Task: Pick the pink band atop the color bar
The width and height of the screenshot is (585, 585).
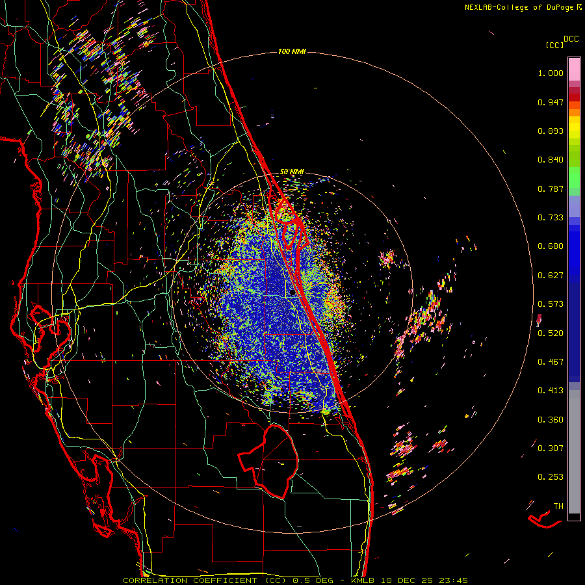Action: (x=574, y=70)
